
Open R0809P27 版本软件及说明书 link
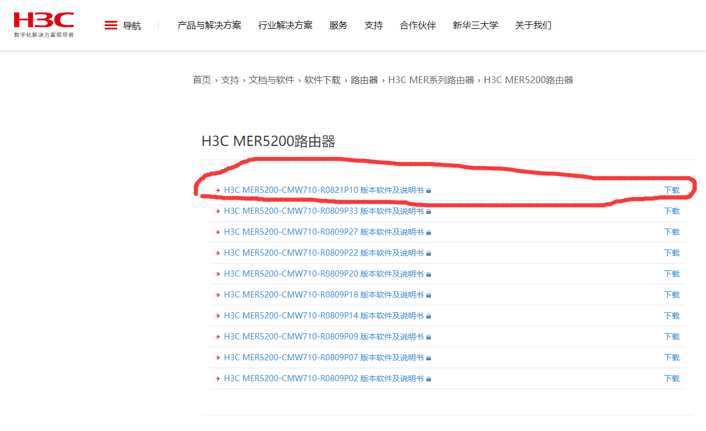[x=324, y=232]
